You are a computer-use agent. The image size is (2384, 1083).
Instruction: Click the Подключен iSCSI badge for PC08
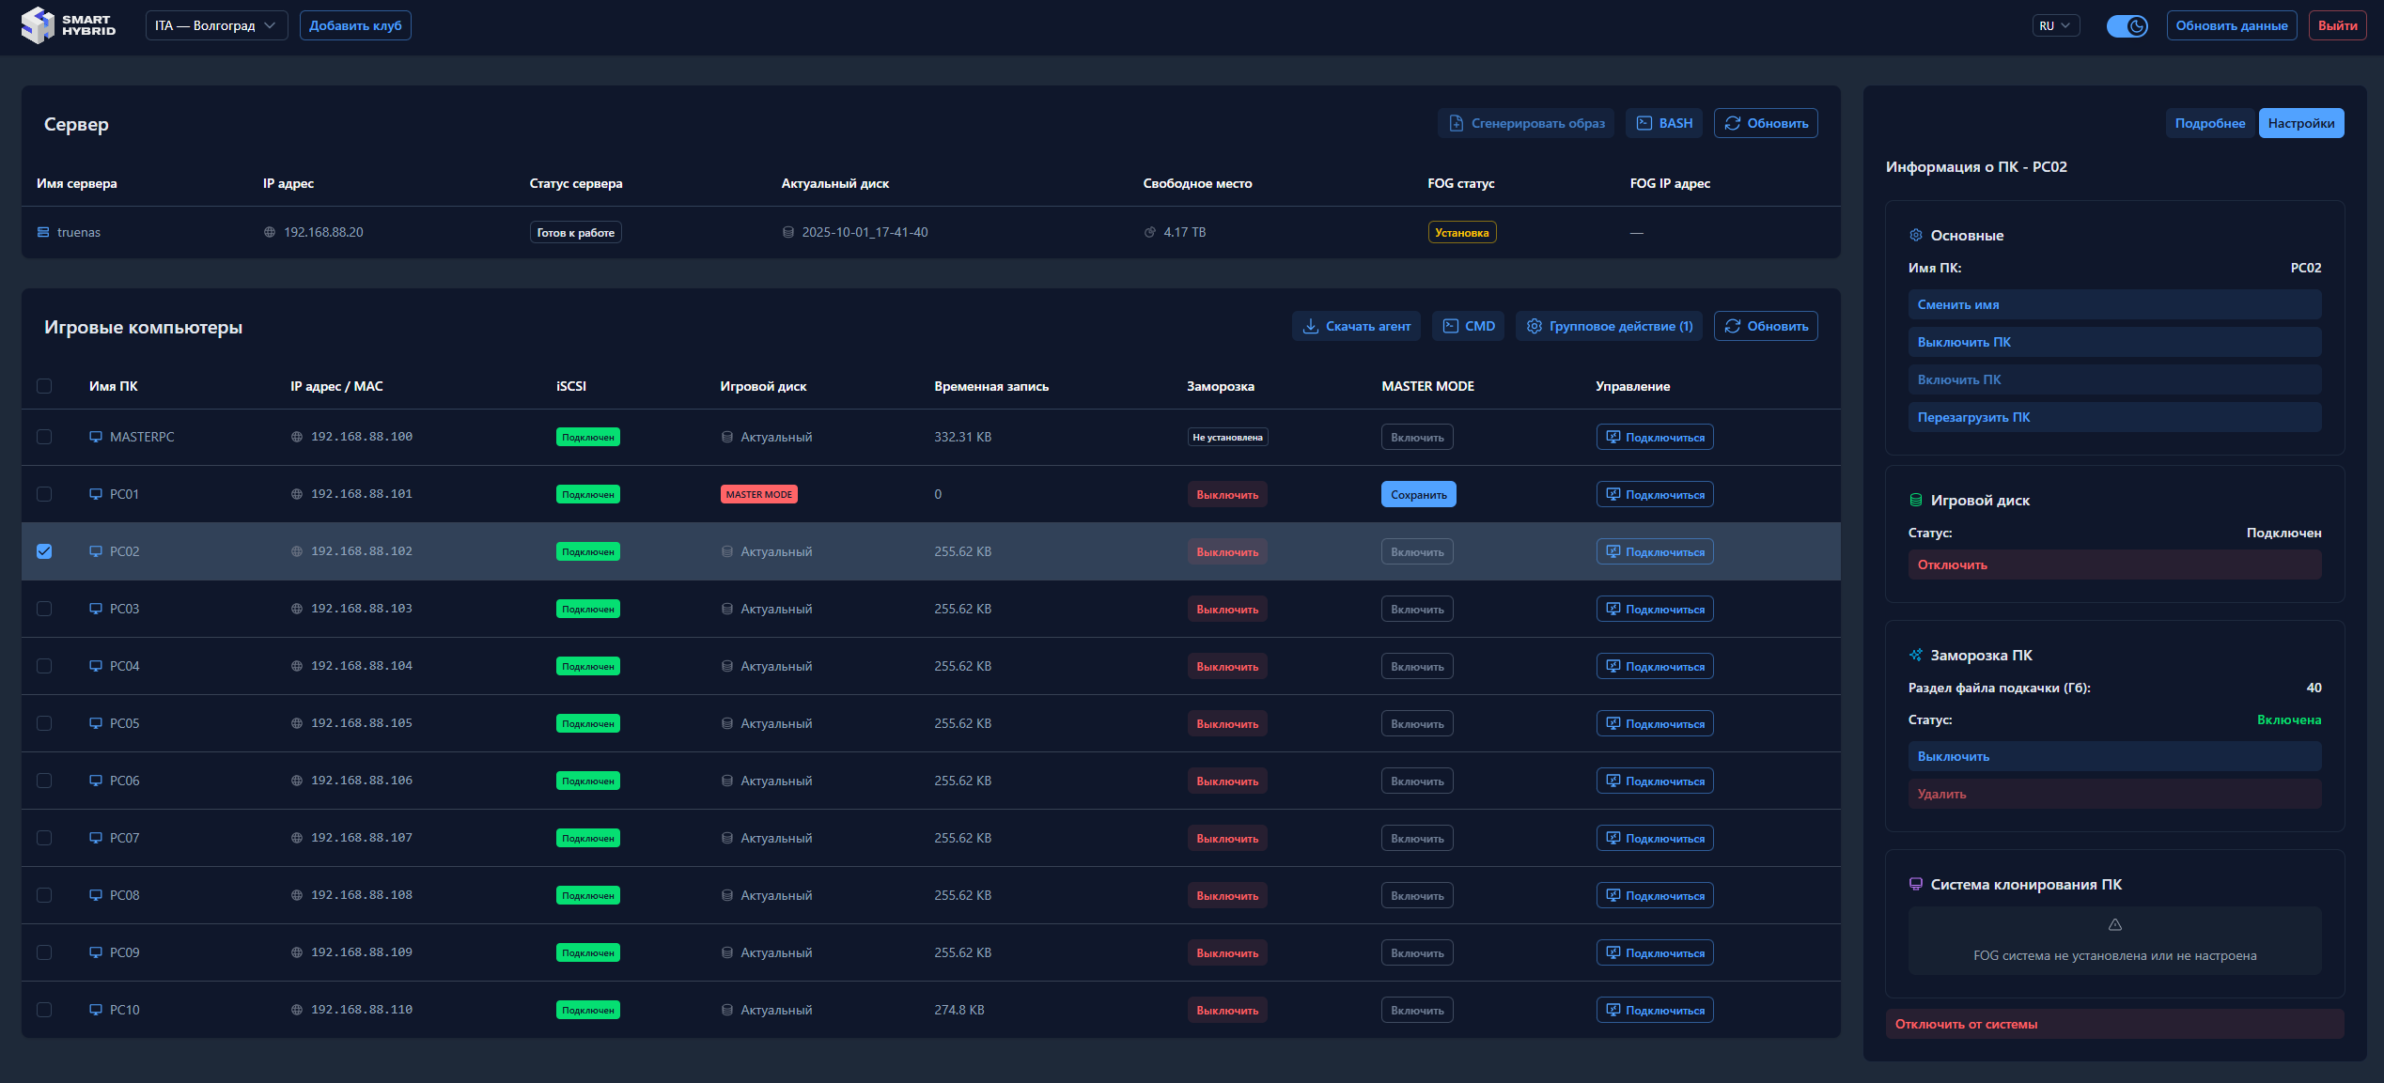coord(588,895)
